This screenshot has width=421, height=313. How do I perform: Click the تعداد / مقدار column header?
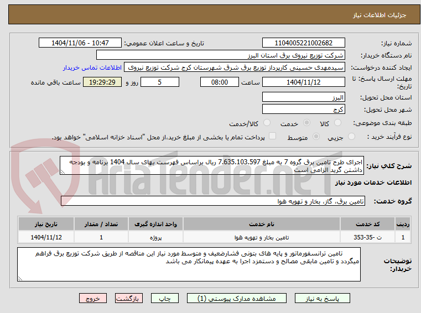[101, 224]
